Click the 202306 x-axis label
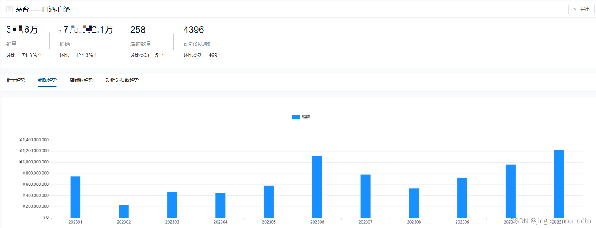The width and height of the screenshot is (596, 228). 317,222
